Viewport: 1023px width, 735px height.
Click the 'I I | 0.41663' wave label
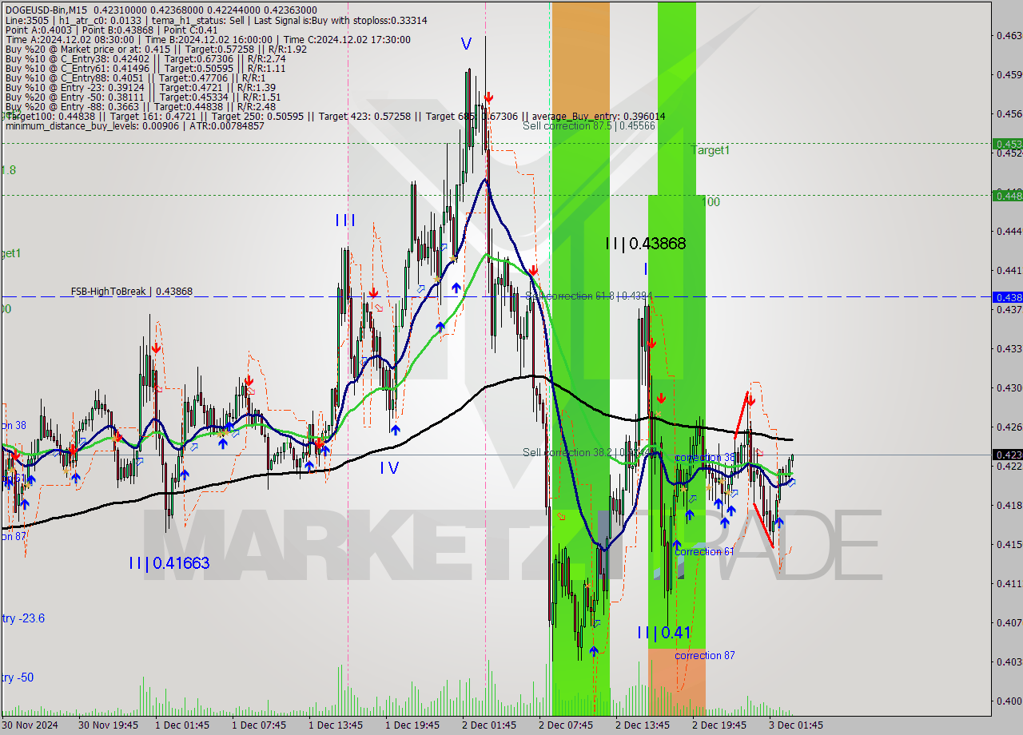[169, 563]
